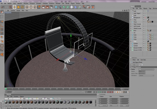Click the Apply button in Coordinates
The height and width of the screenshot is (109, 157).
(124, 106)
